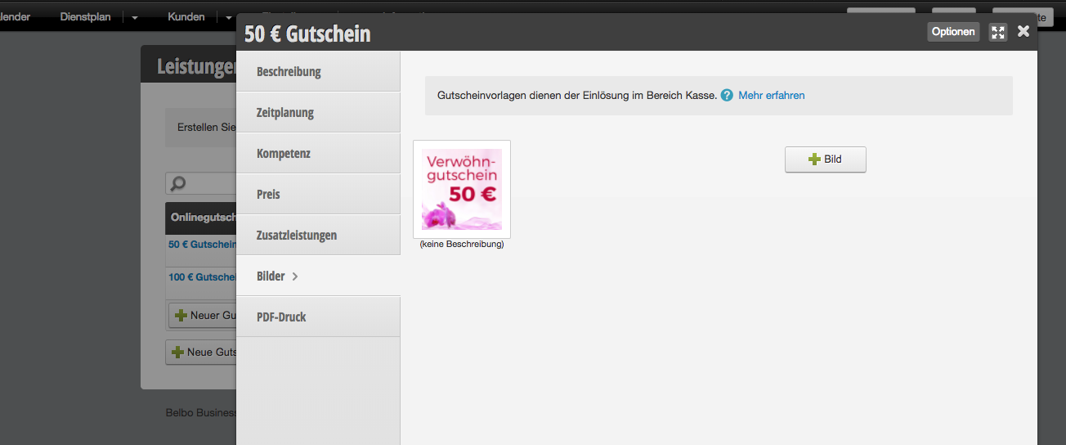Open the 100 € Gutschein list entry

tap(202, 277)
